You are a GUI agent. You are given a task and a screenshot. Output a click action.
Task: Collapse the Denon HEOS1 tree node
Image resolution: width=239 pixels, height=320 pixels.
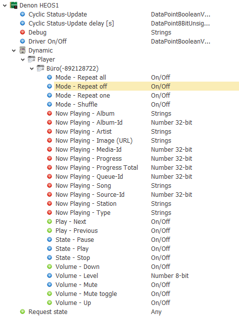[4, 6]
